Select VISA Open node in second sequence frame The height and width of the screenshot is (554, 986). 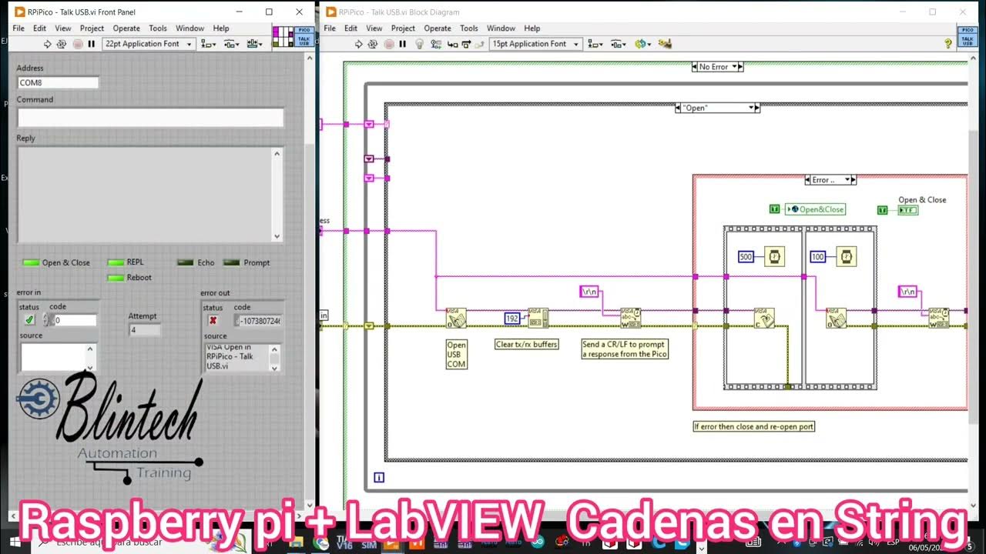[x=836, y=318]
